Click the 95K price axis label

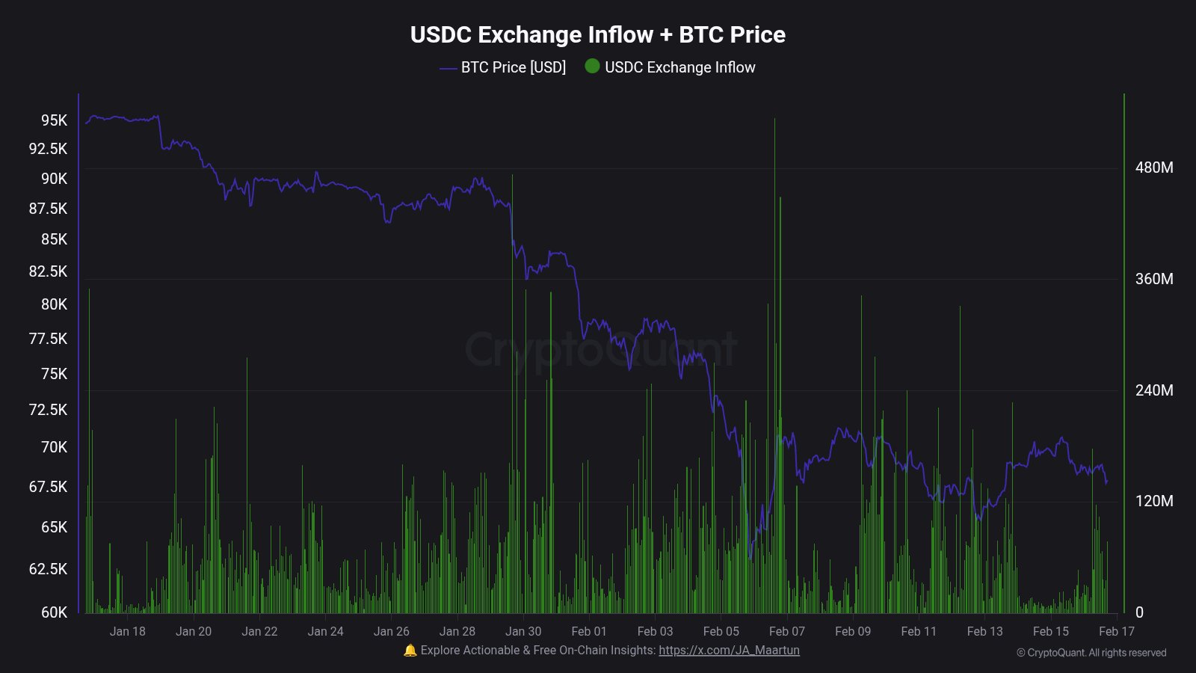pyautogui.click(x=54, y=120)
